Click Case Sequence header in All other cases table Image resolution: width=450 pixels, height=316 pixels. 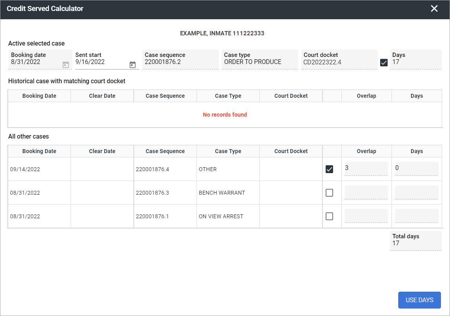tap(165, 151)
